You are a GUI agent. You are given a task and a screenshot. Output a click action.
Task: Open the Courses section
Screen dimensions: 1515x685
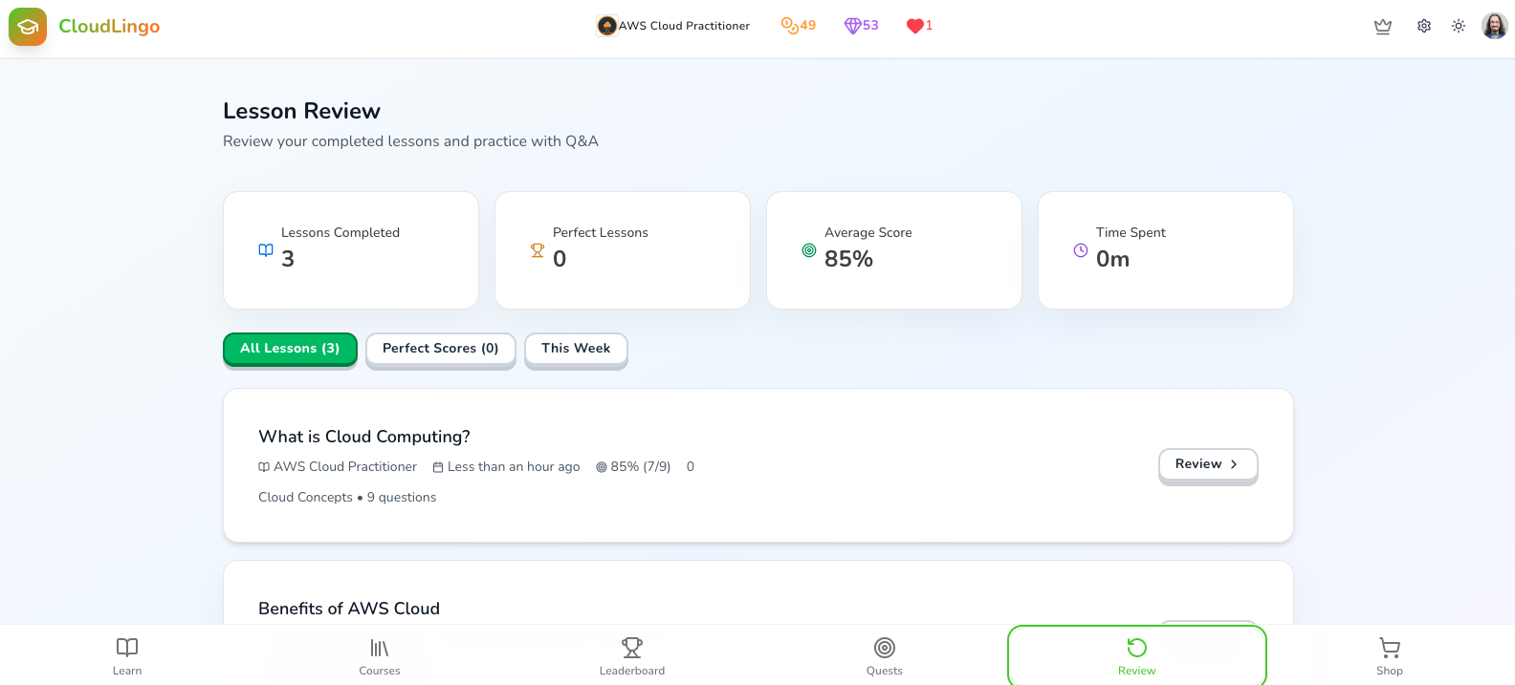click(380, 655)
